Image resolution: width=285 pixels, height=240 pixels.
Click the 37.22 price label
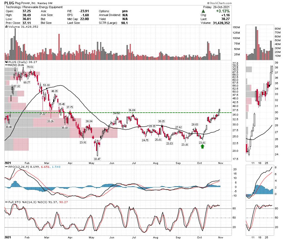click(x=42, y=114)
